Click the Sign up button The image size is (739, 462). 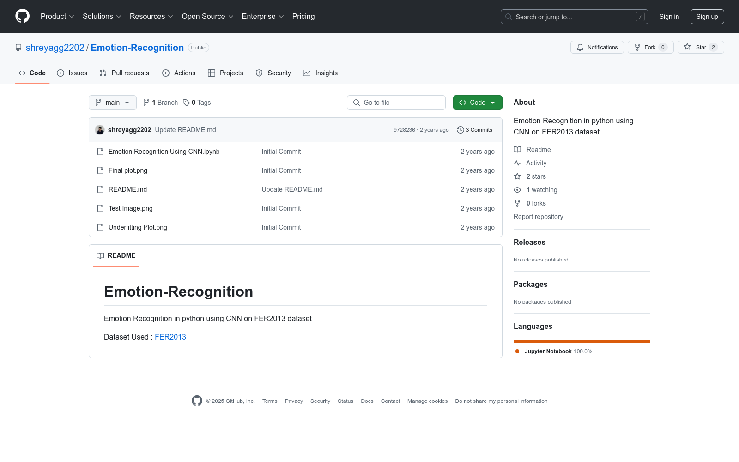707,17
